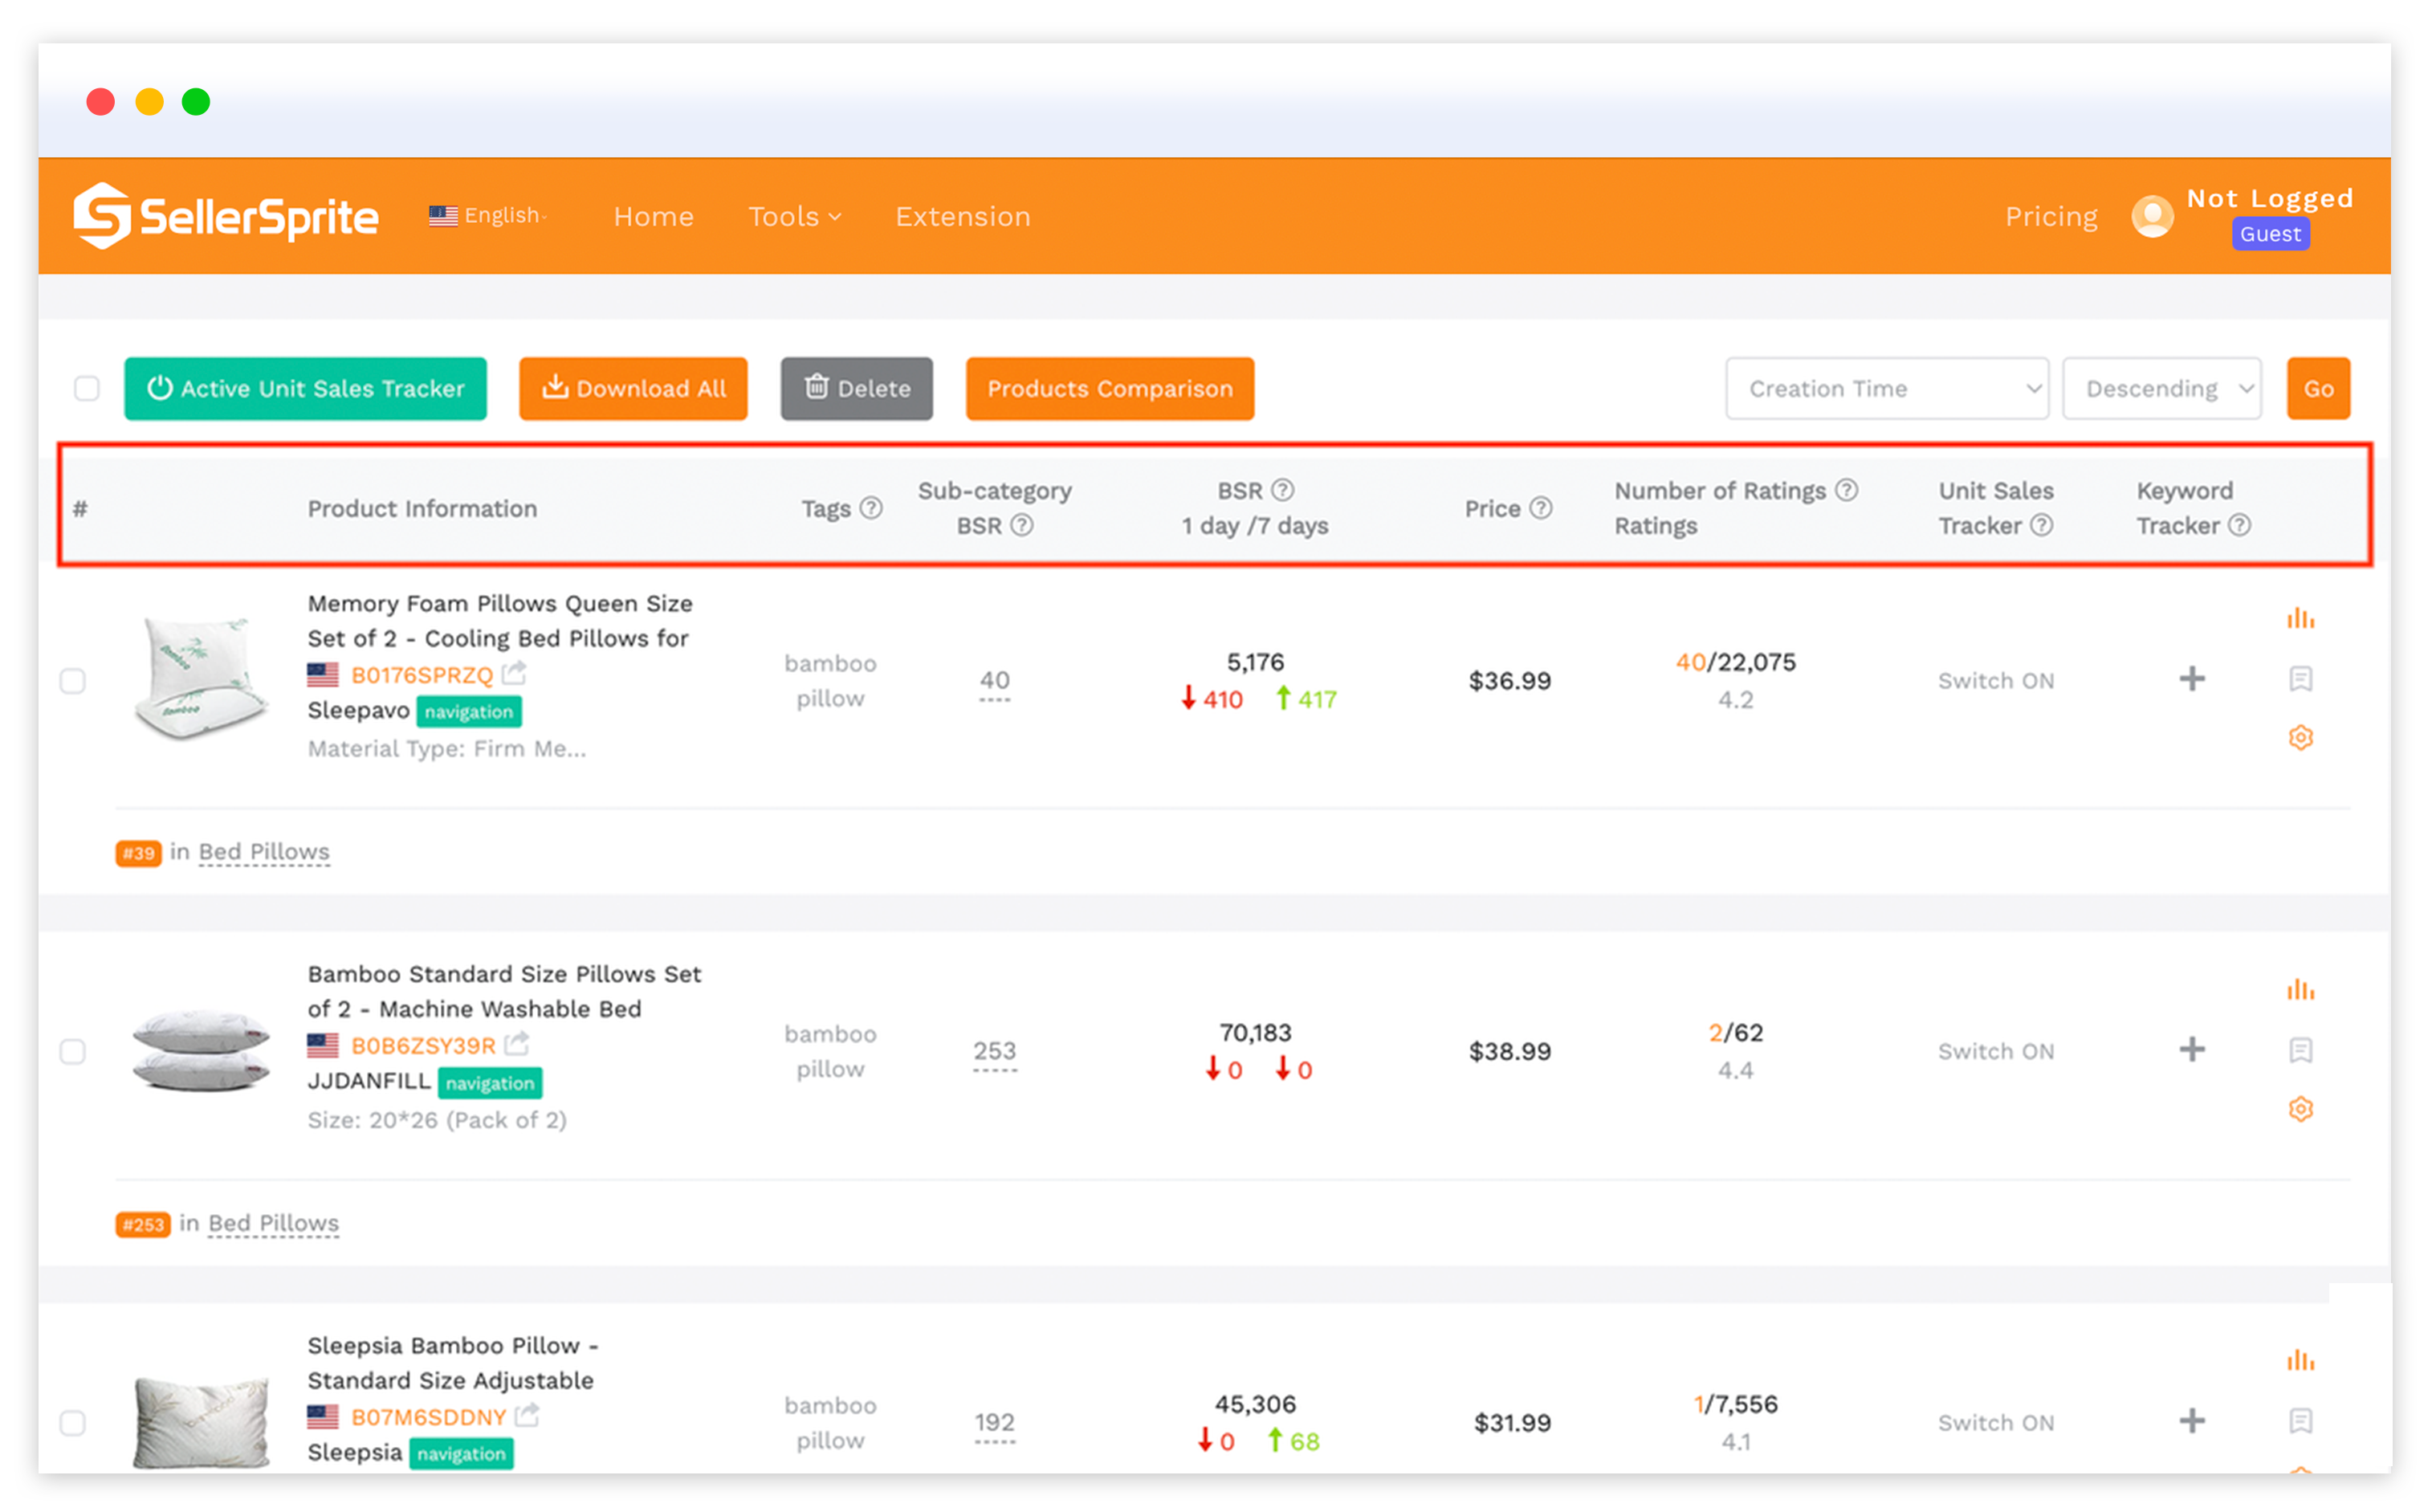2428x1512 pixels.
Task: Click help icon next to BSR header
Action: pyautogui.click(x=1282, y=490)
